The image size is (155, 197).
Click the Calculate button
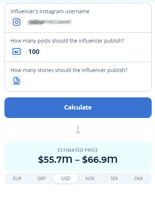[78, 108]
